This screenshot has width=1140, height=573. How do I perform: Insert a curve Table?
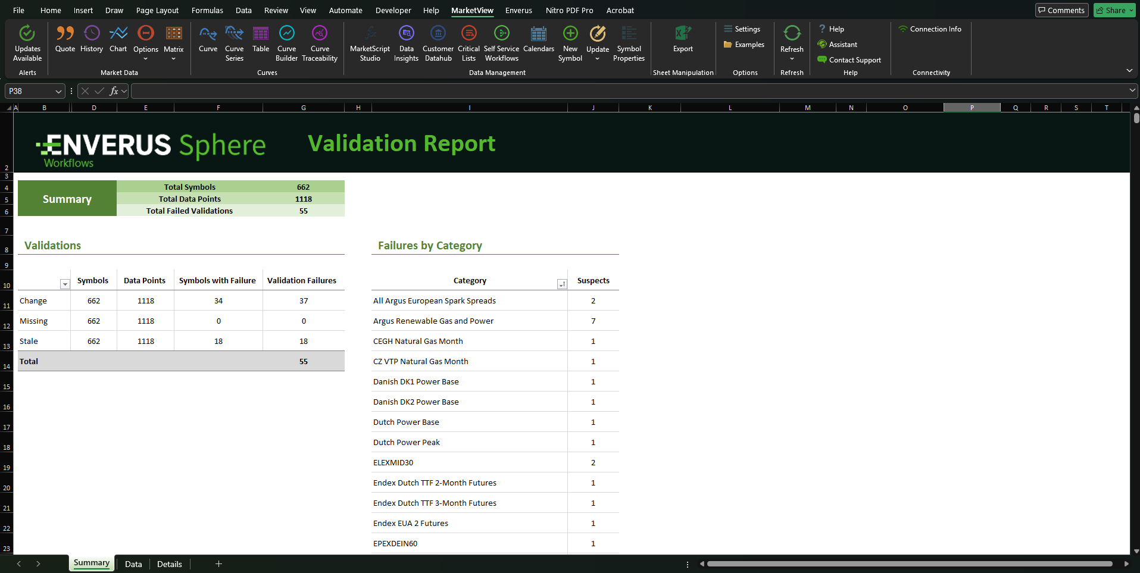pyautogui.click(x=261, y=39)
